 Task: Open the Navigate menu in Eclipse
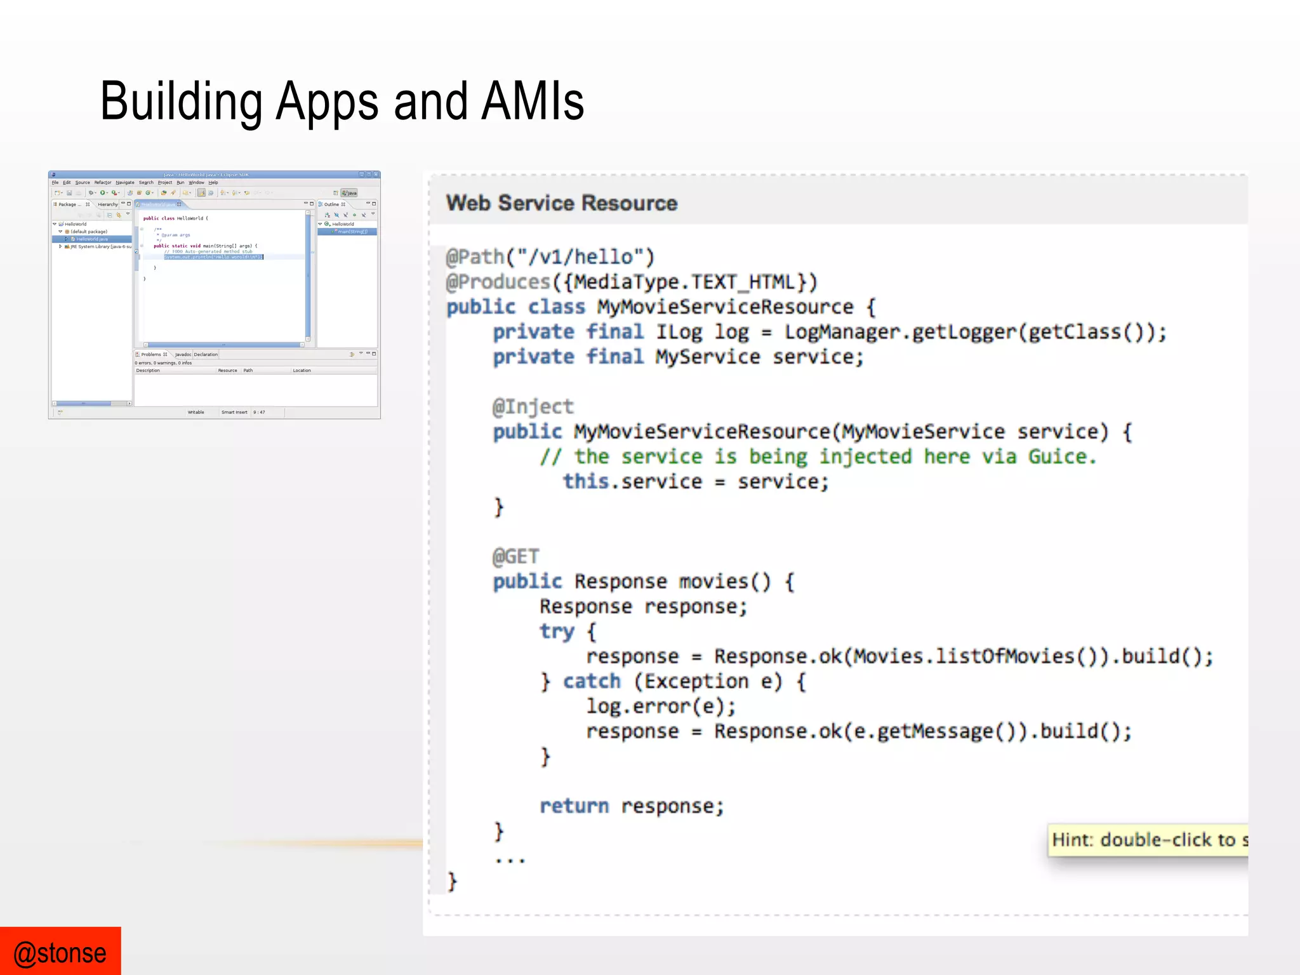coord(125,182)
